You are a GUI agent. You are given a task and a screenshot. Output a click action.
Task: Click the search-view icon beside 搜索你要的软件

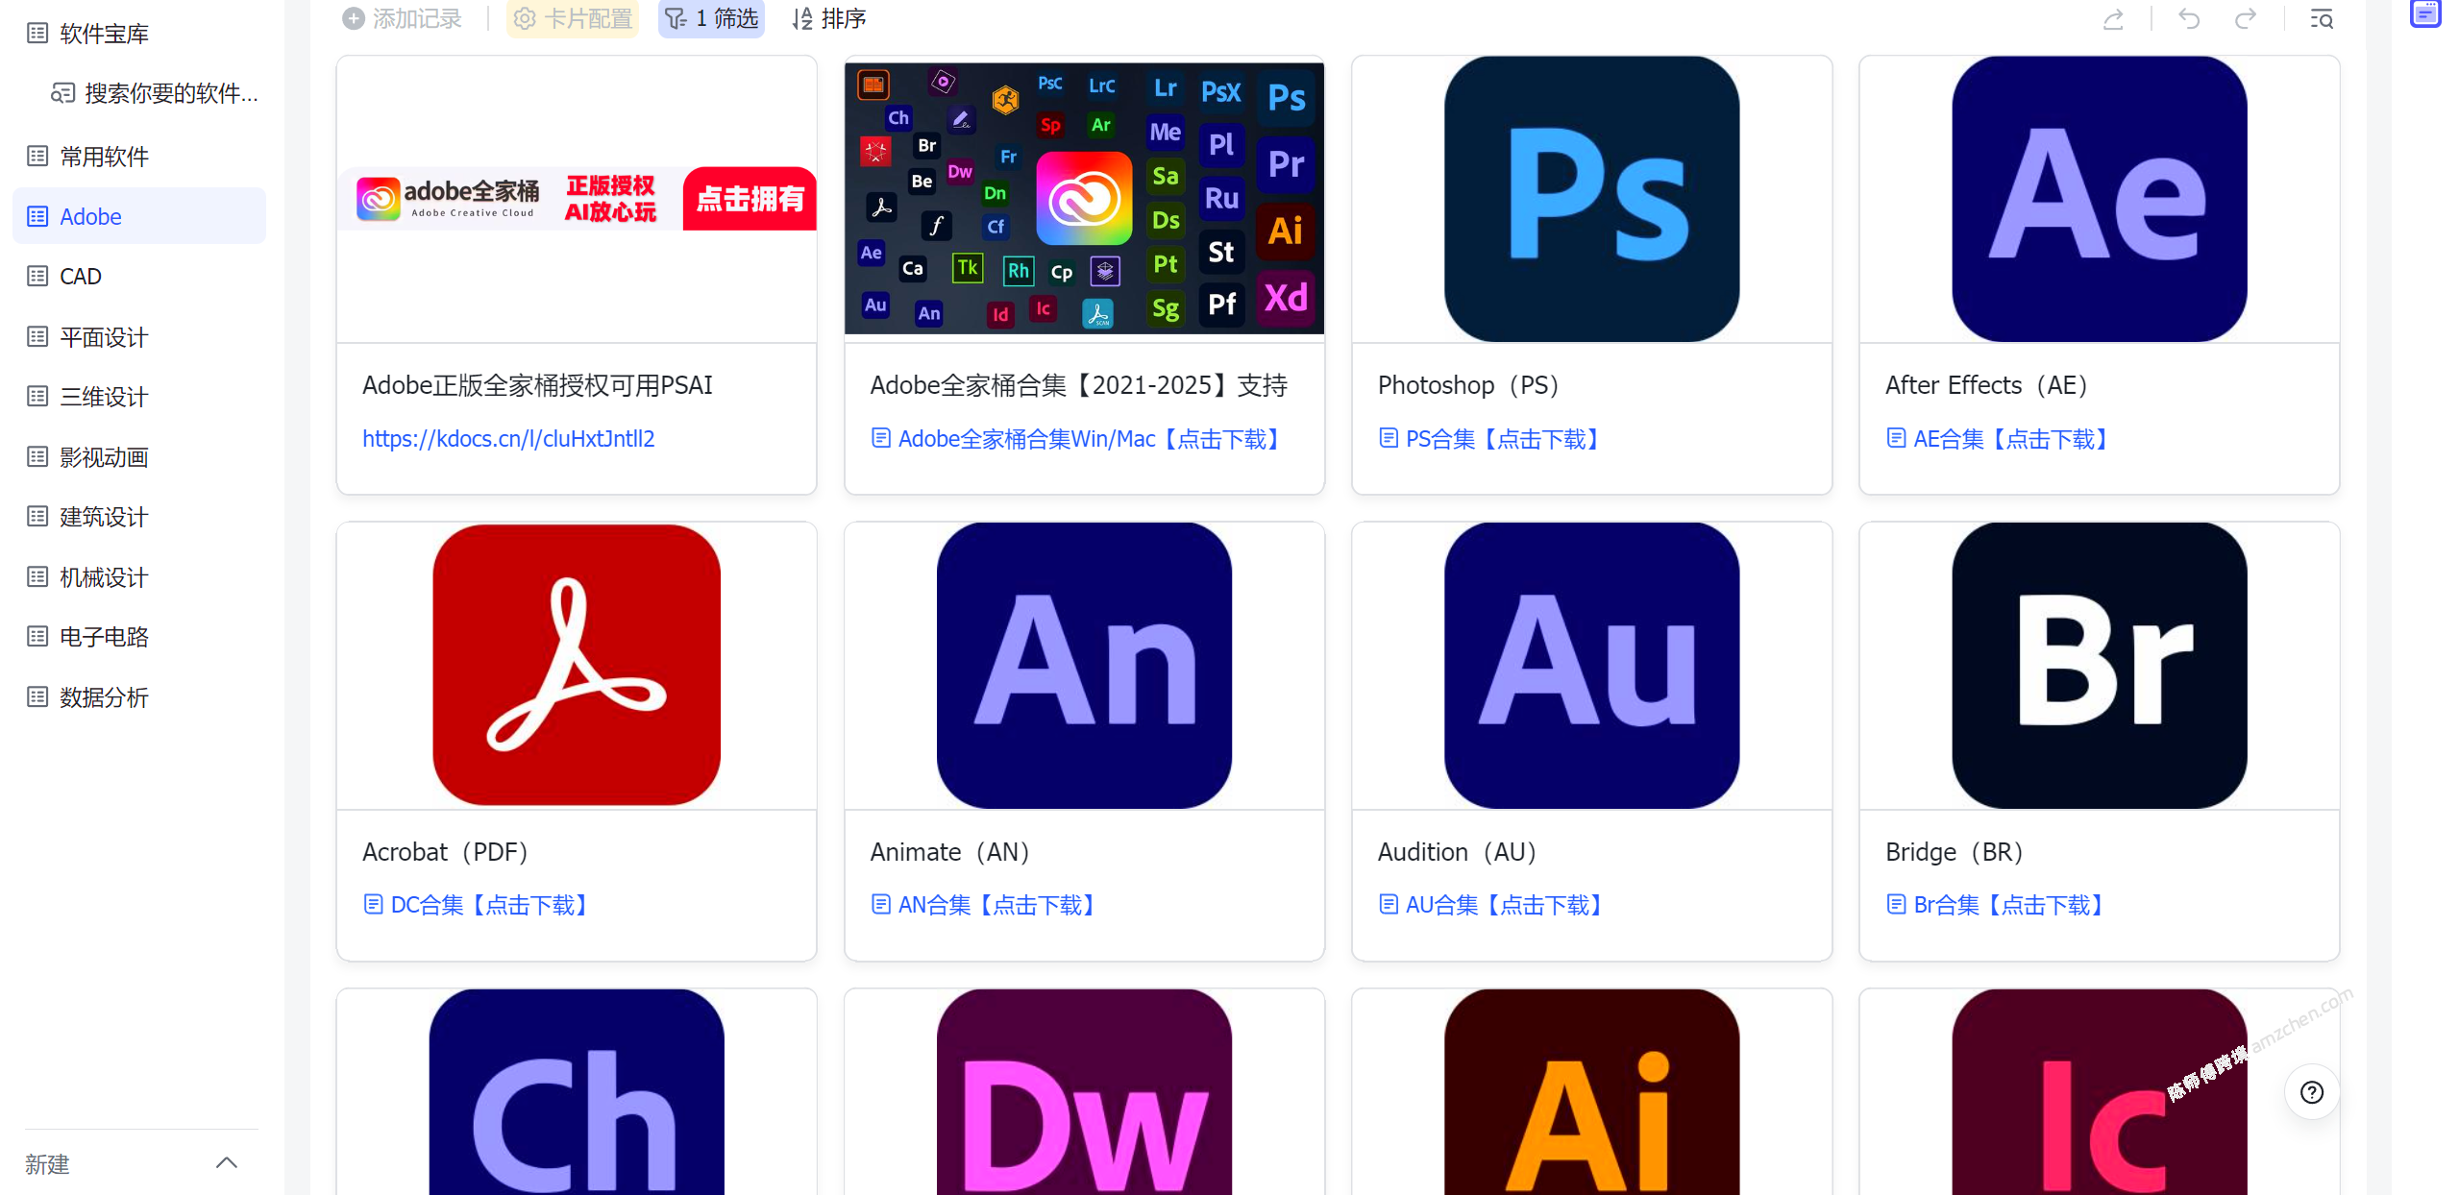coord(62,93)
